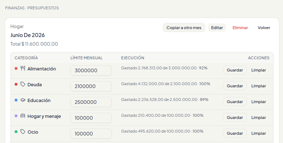Click Gastado 495.620,00 execution text
The width and height of the screenshot is (283, 143).
coord(162,131)
